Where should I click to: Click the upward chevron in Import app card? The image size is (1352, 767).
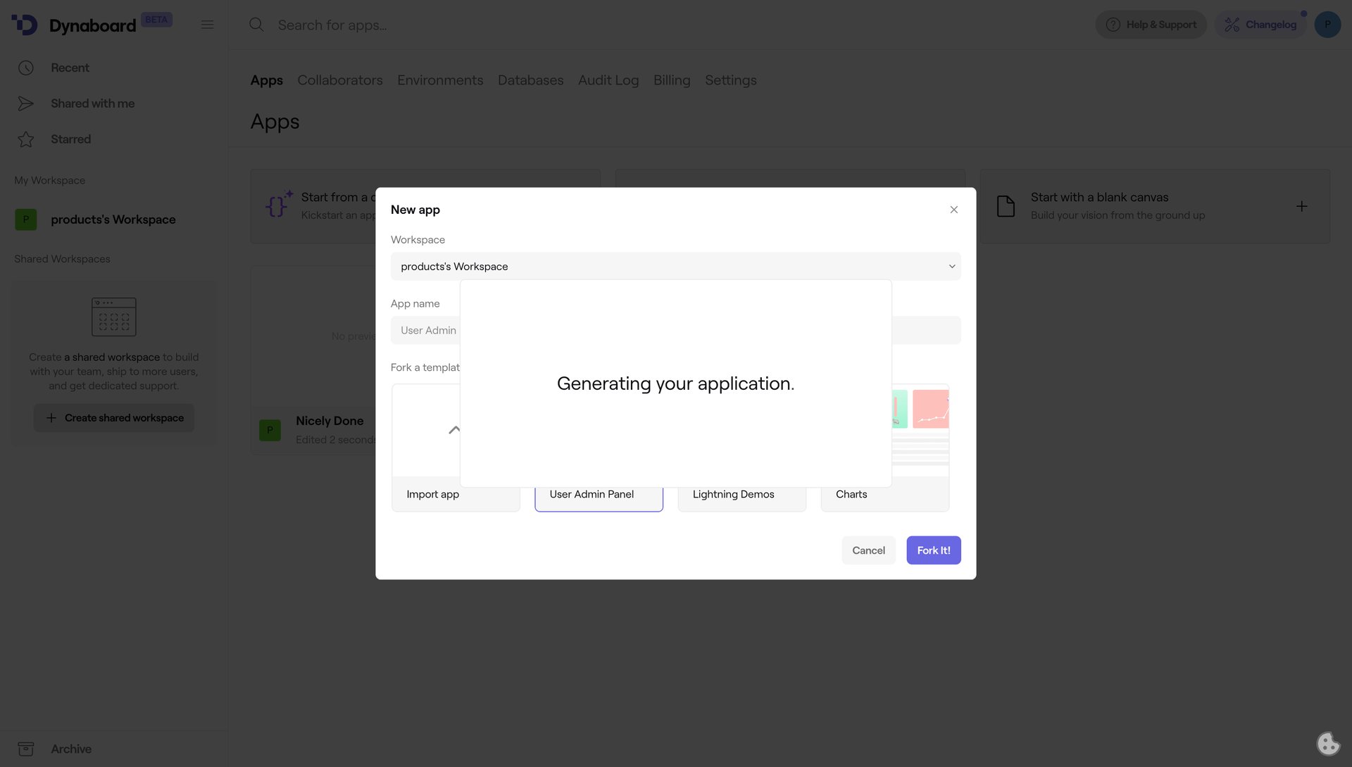click(456, 429)
